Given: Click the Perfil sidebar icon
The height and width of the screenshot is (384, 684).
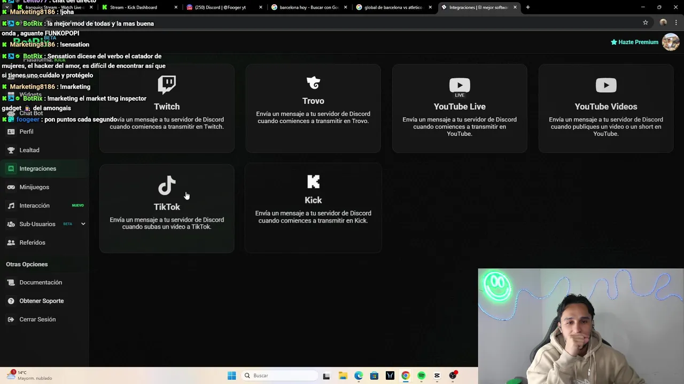Looking at the screenshot, I should [x=11, y=132].
